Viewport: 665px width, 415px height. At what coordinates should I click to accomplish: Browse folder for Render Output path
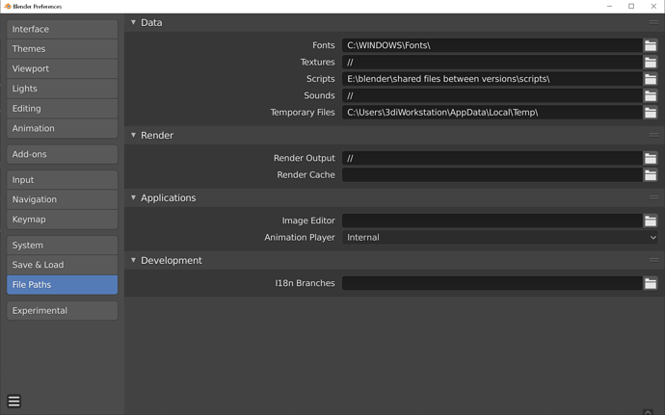651,158
